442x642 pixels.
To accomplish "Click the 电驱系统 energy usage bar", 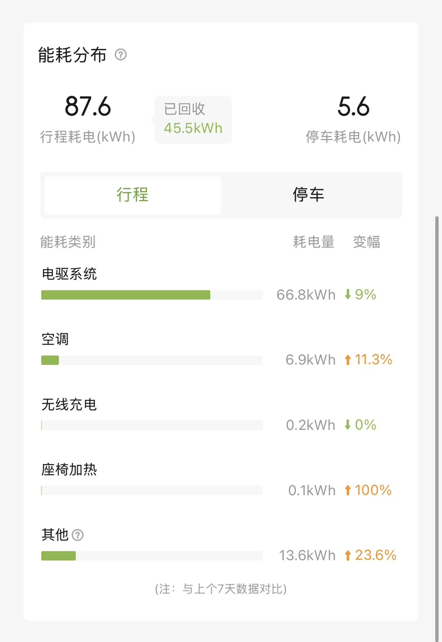I will pos(126,295).
